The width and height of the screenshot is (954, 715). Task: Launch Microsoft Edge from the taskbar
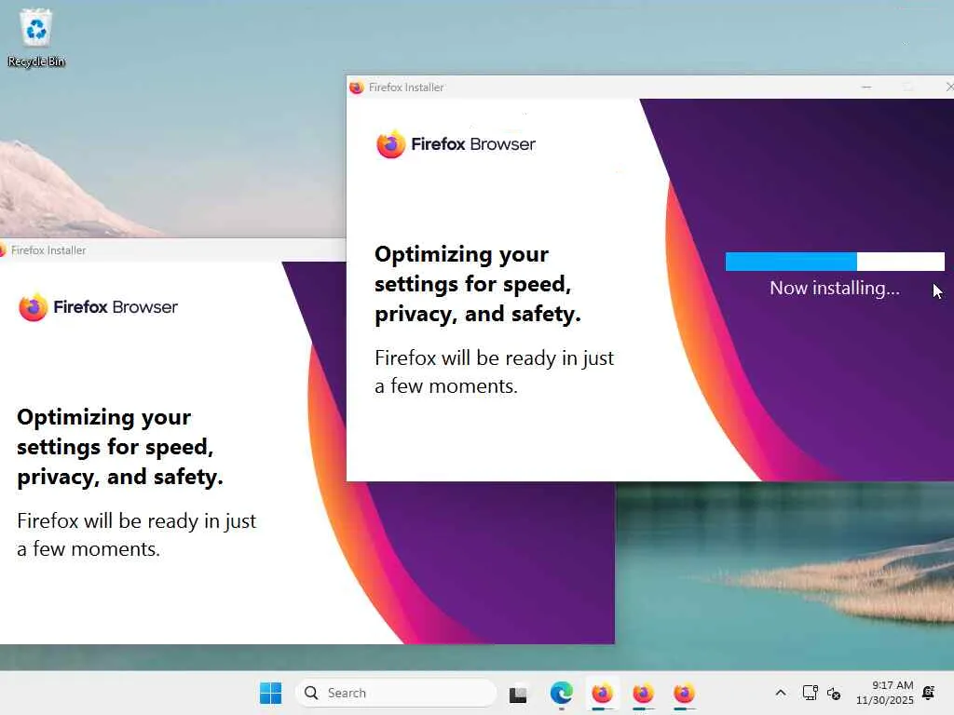pyautogui.click(x=561, y=693)
